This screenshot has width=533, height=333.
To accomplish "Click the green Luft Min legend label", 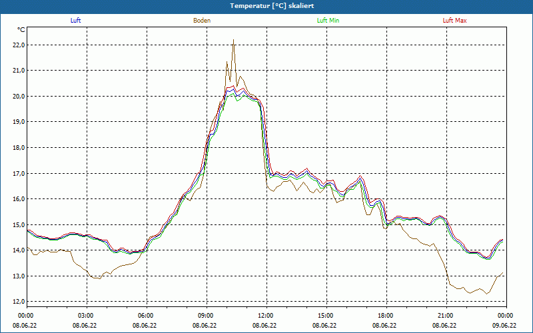I will (328, 21).
